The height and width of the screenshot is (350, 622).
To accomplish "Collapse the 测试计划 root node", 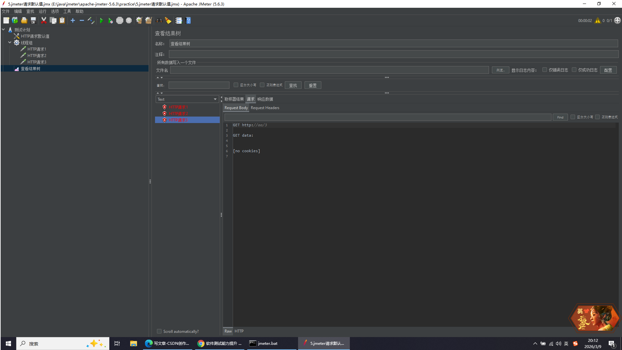I will tap(3, 29).
